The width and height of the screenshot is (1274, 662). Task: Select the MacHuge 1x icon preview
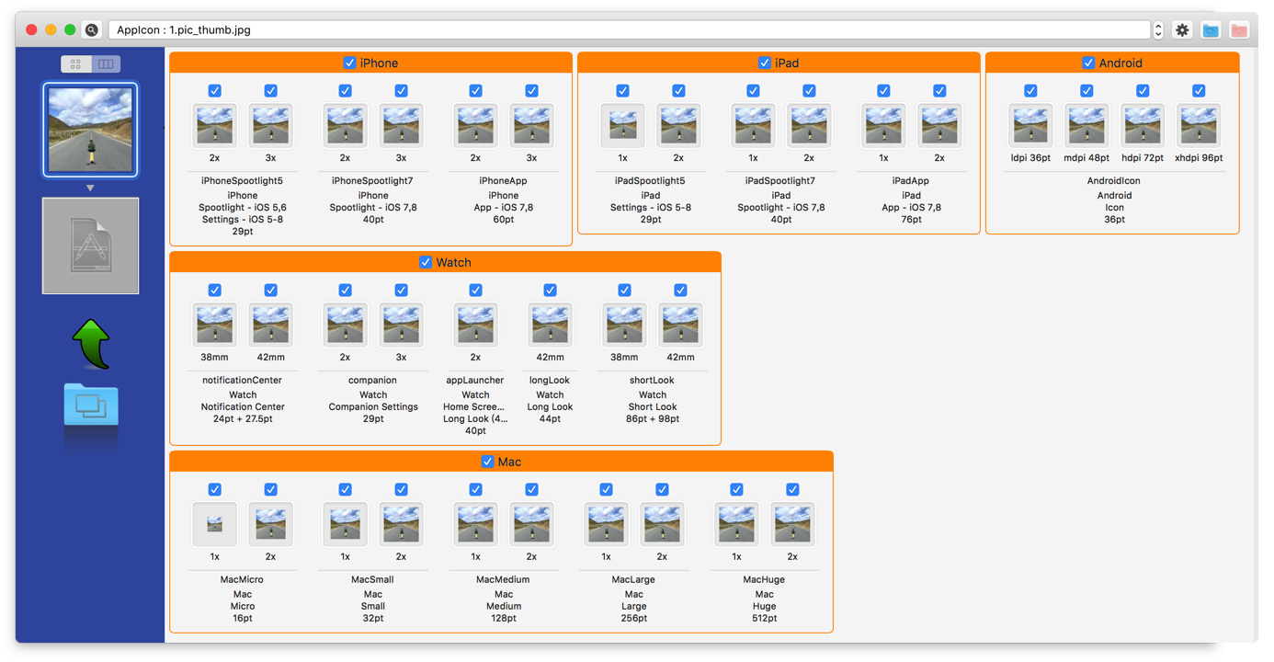coord(736,524)
